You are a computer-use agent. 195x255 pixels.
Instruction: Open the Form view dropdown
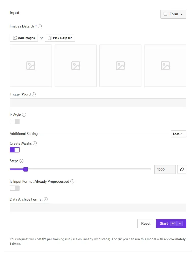point(173,14)
